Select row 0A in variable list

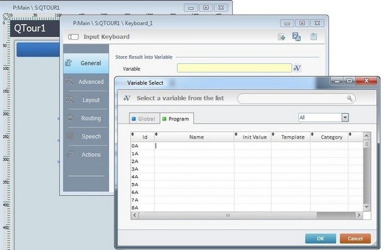[247, 146]
